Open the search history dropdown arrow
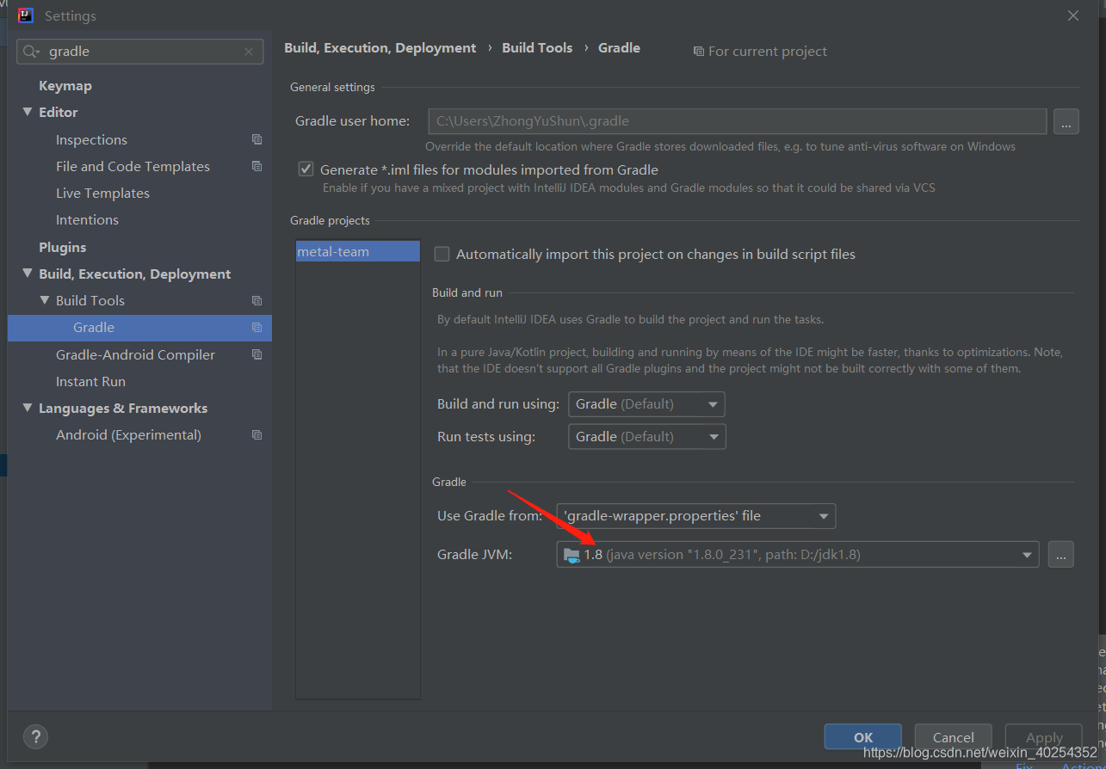This screenshot has width=1106, height=769. click(x=38, y=52)
